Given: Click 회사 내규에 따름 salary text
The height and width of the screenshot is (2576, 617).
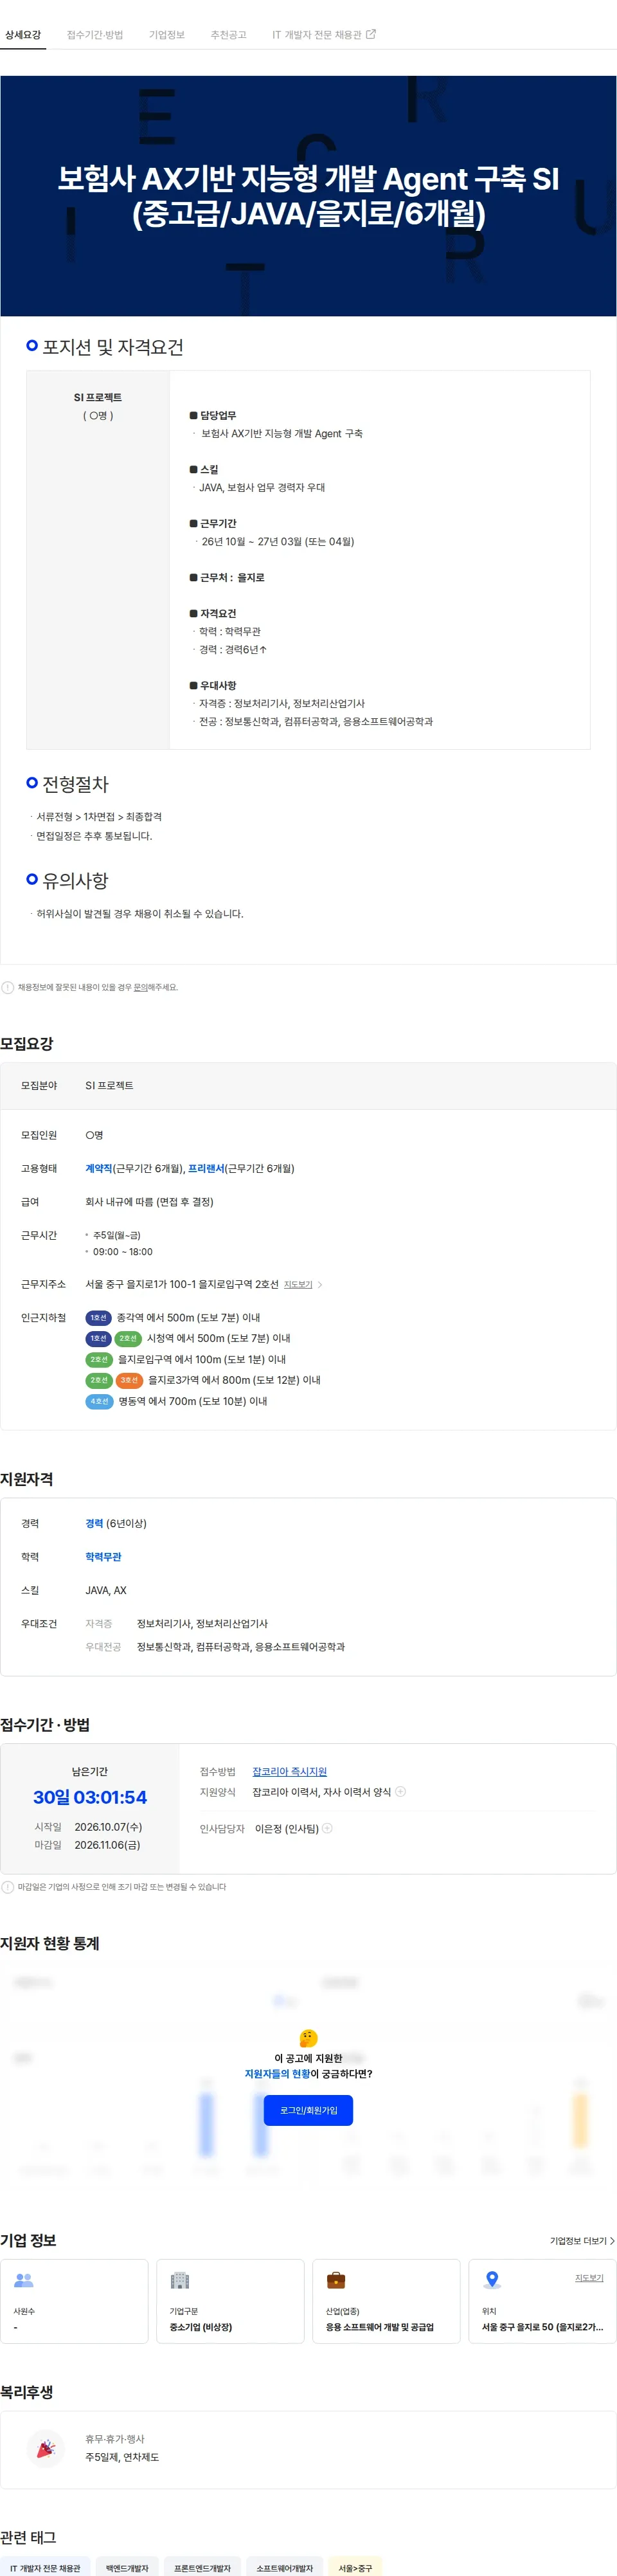Looking at the screenshot, I should coord(149,1201).
